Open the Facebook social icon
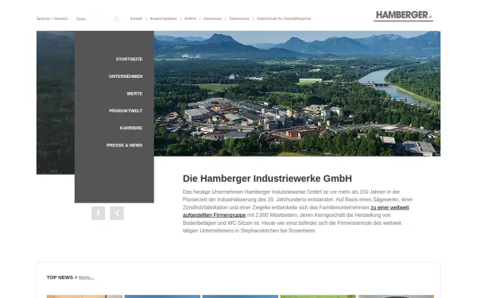This screenshot has height=298, width=477. point(99,213)
